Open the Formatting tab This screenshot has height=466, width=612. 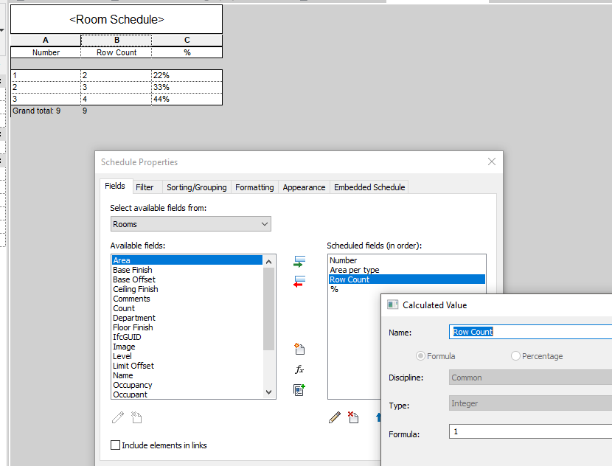click(254, 187)
